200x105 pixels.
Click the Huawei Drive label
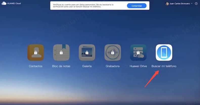[138, 66]
